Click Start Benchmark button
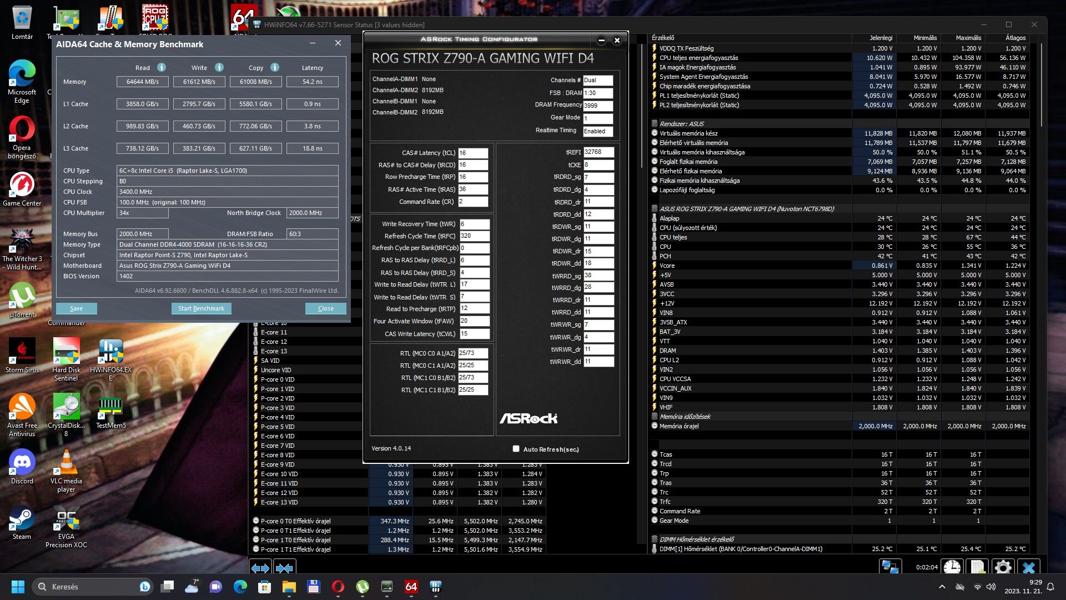 click(x=201, y=308)
